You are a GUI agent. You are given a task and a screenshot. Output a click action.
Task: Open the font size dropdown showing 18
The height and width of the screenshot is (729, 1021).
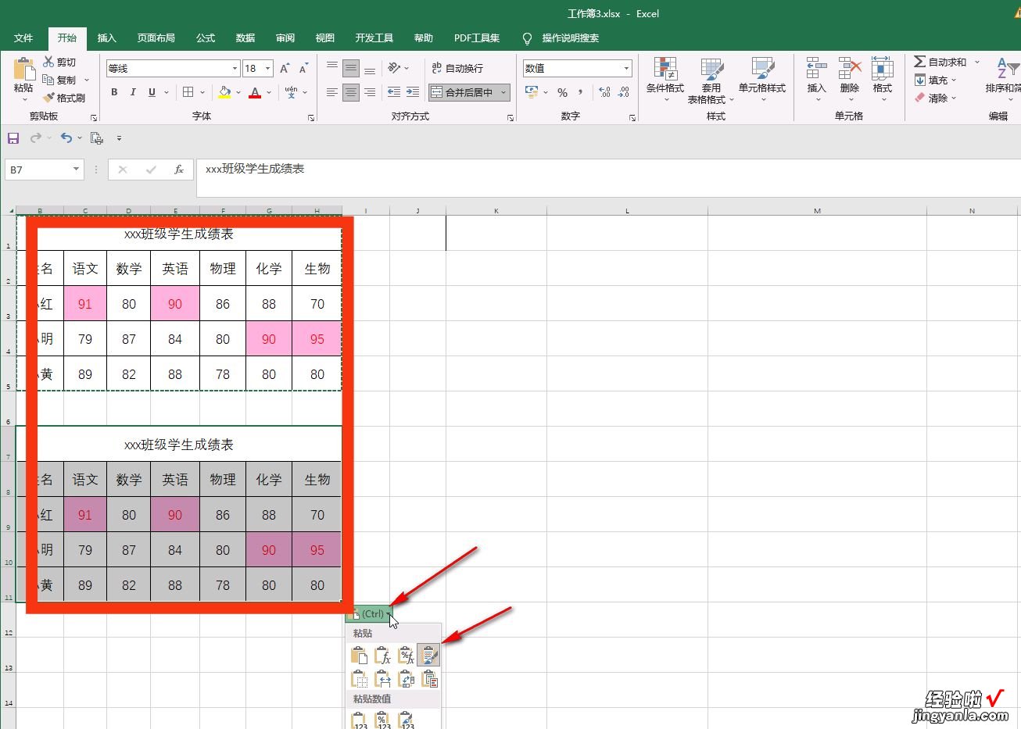[x=267, y=69]
